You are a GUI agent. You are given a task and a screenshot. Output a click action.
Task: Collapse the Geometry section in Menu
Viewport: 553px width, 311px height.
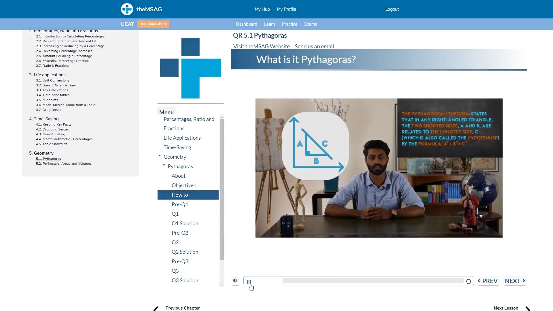(160, 156)
